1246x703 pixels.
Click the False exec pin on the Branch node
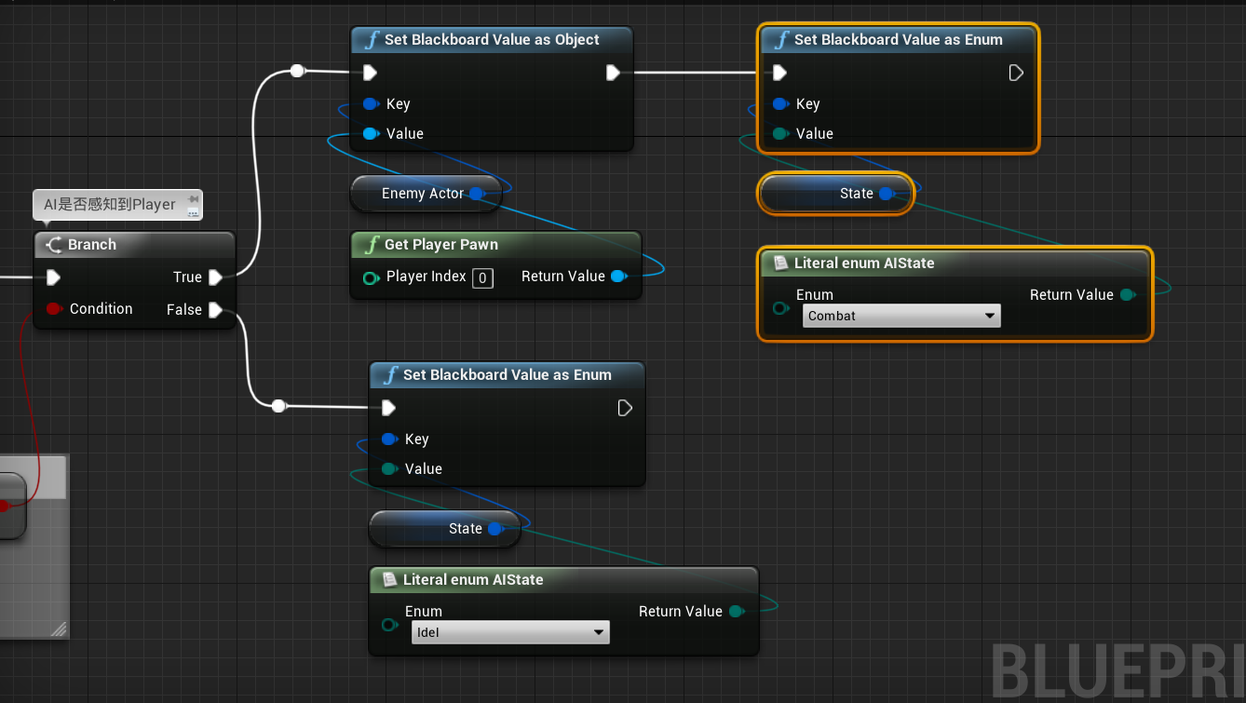215,310
